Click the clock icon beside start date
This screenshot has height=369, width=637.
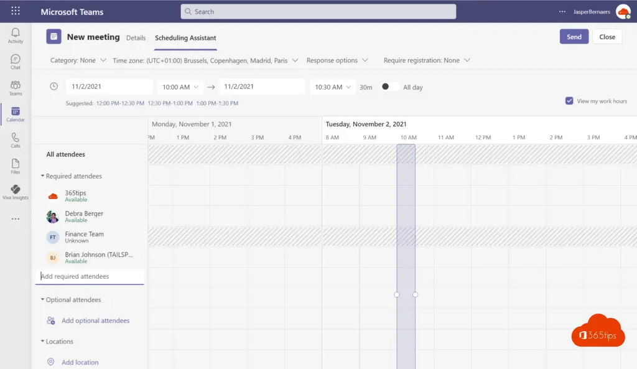tap(53, 86)
